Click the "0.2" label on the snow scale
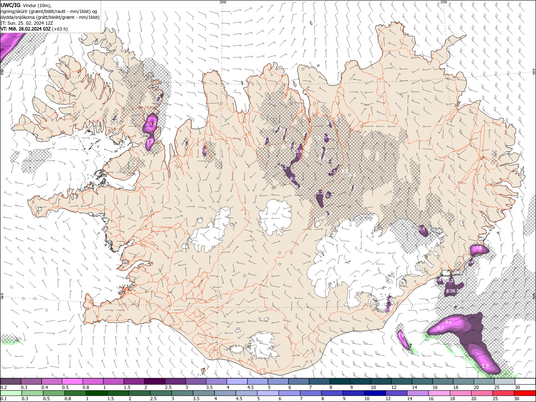 [x=3, y=387]
